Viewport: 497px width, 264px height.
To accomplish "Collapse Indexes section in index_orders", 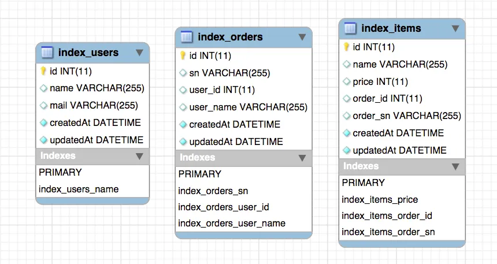I will [302, 158].
